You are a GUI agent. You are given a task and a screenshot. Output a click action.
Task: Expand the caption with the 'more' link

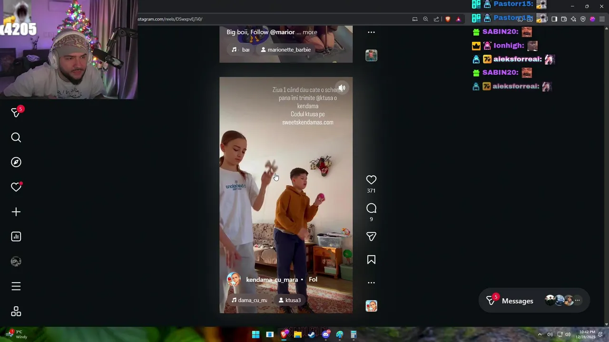pyautogui.click(x=310, y=32)
